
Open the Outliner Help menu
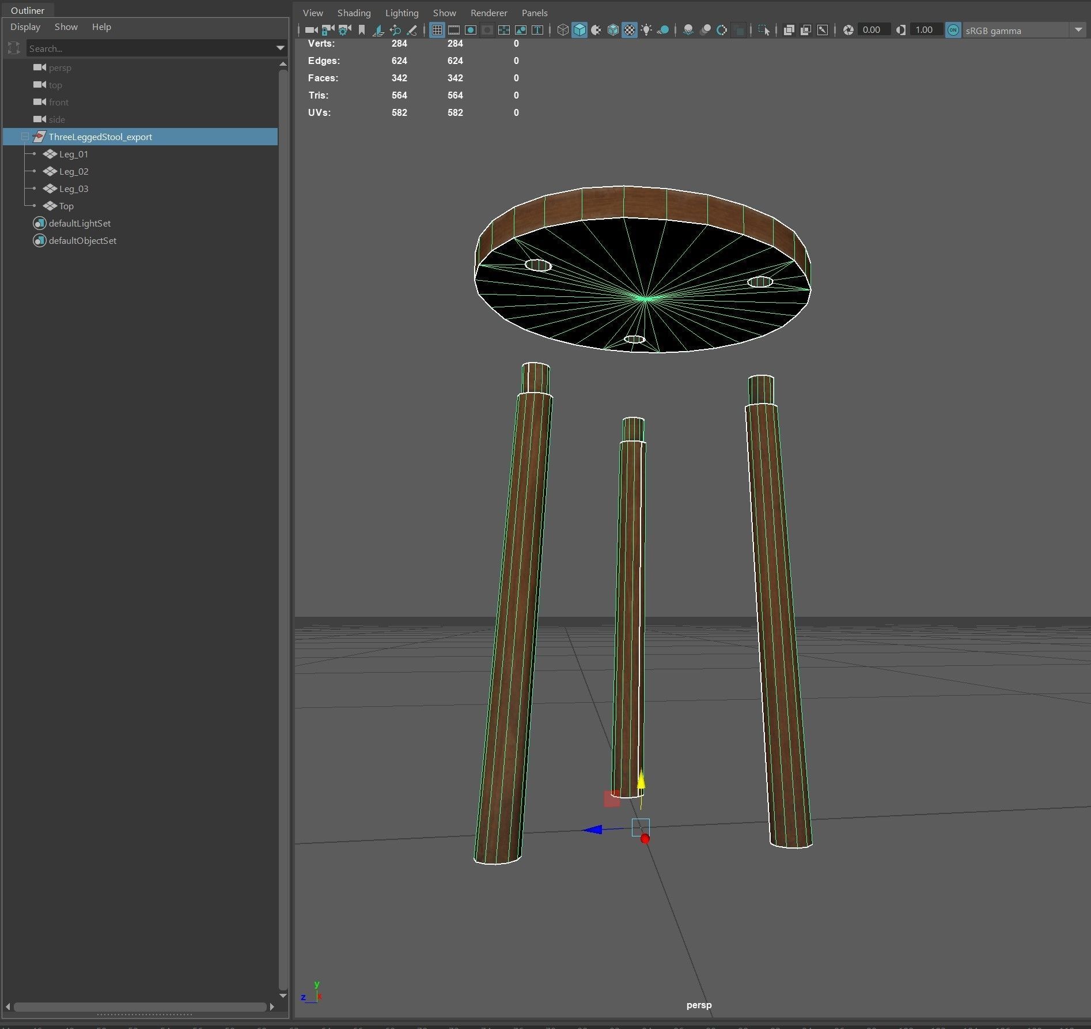[101, 27]
